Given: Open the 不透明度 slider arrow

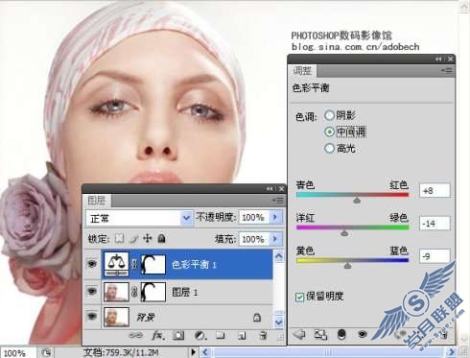Looking at the screenshot, I should 275,217.
